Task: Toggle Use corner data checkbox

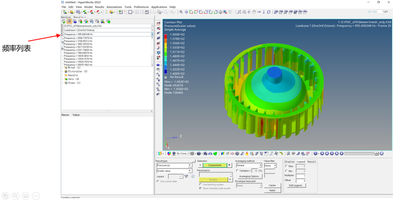Action: tap(158, 181)
